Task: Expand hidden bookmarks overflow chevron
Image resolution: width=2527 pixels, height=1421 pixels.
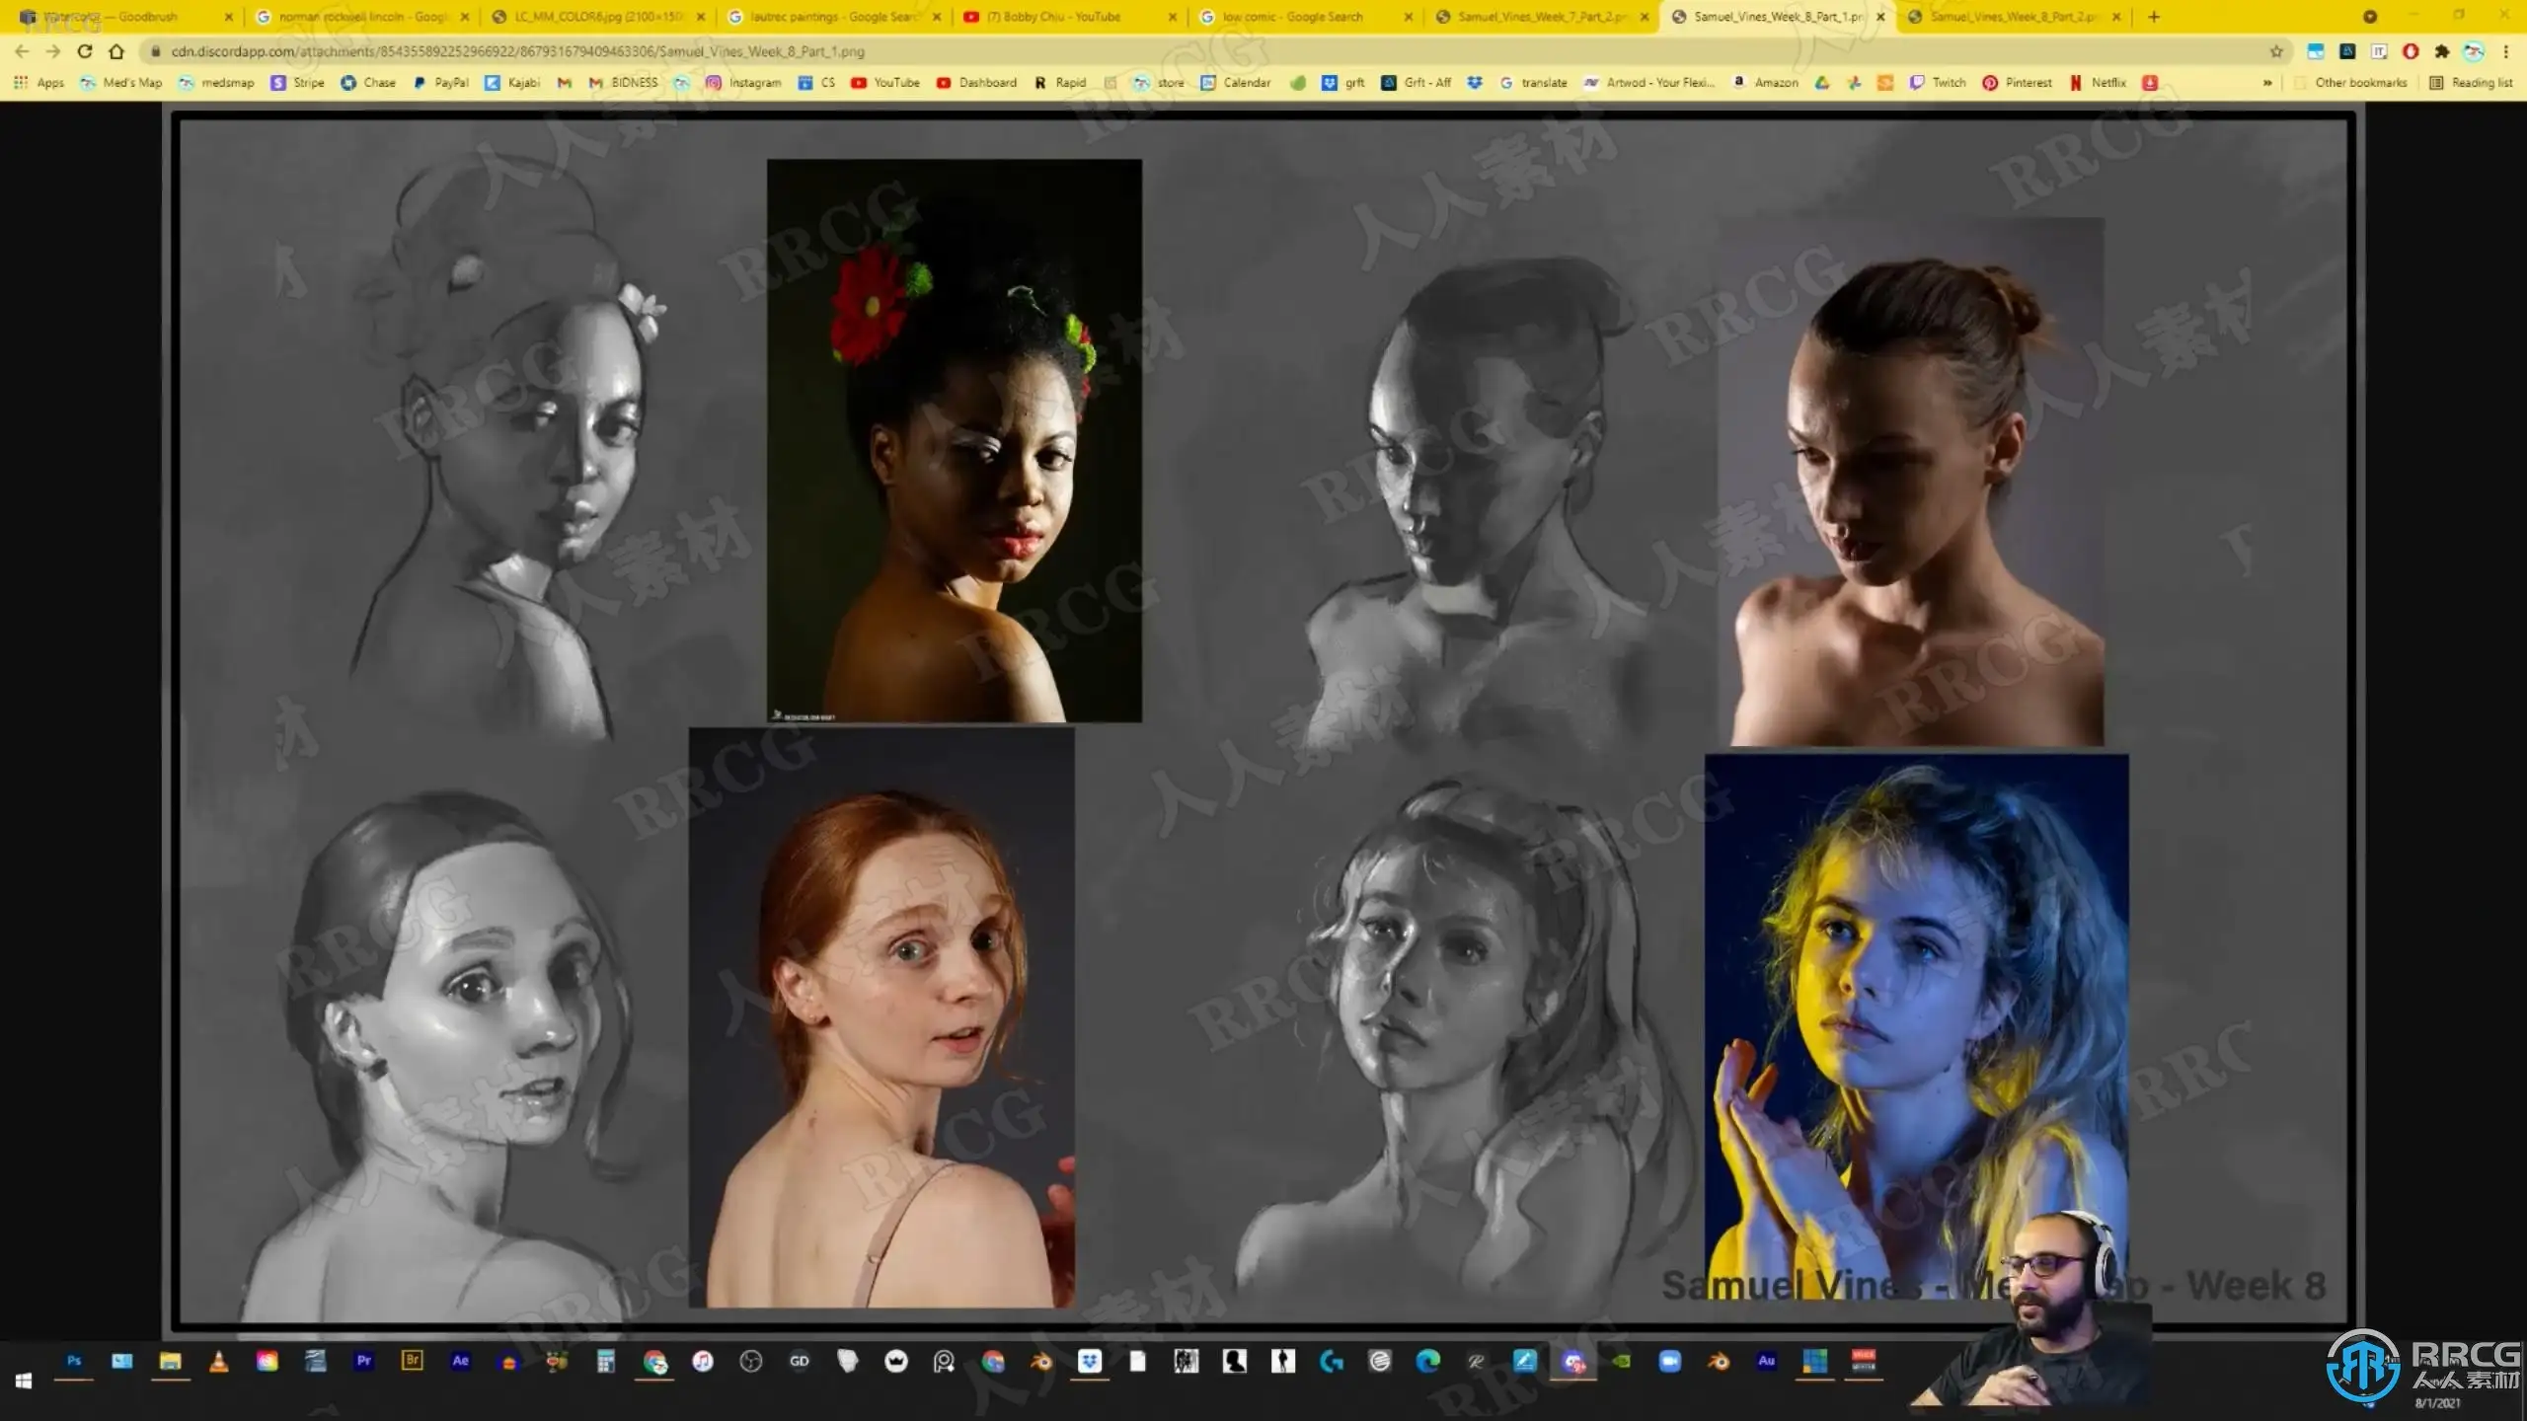Action: point(2267,83)
